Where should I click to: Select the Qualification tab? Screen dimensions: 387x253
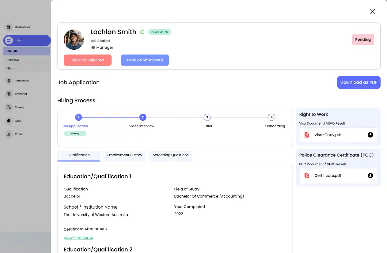(78, 155)
